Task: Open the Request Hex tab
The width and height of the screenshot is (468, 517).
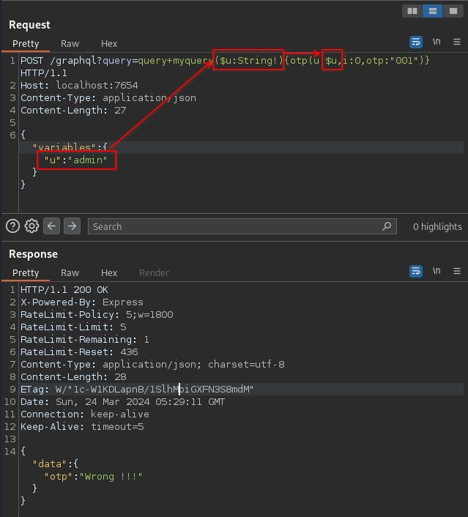Action: 109,43
